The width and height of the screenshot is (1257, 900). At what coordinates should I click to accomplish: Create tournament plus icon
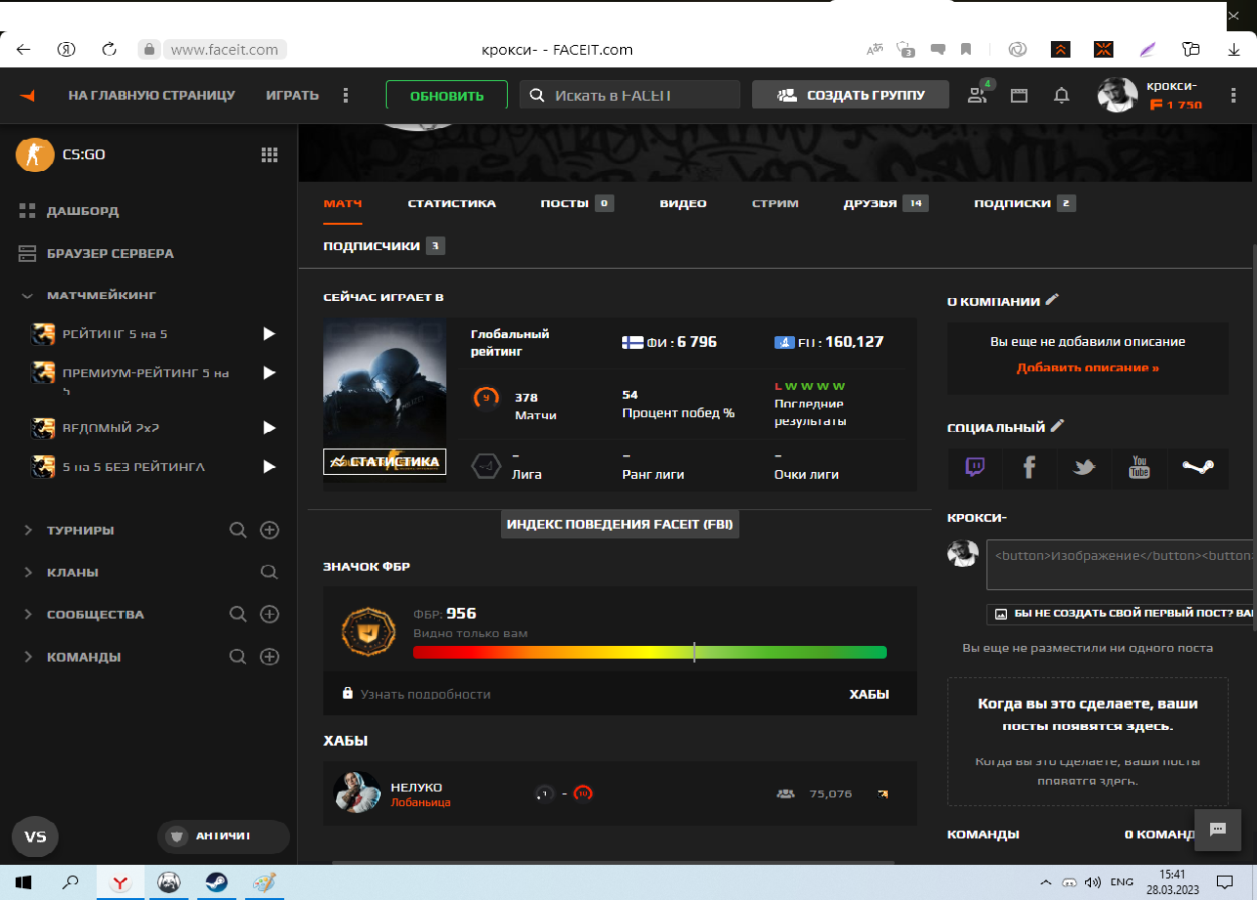click(x=270, y=530)
